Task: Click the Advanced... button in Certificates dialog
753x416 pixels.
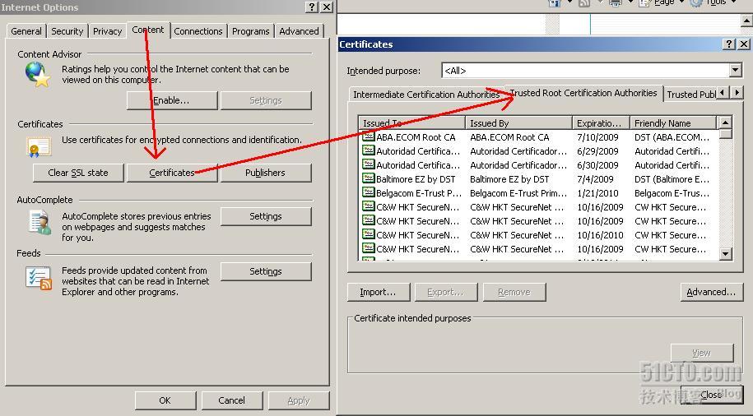Action: (x=711, y=292)
